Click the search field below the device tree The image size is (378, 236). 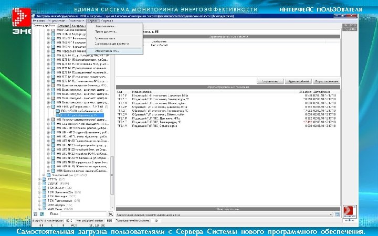(x=83, y=214)
